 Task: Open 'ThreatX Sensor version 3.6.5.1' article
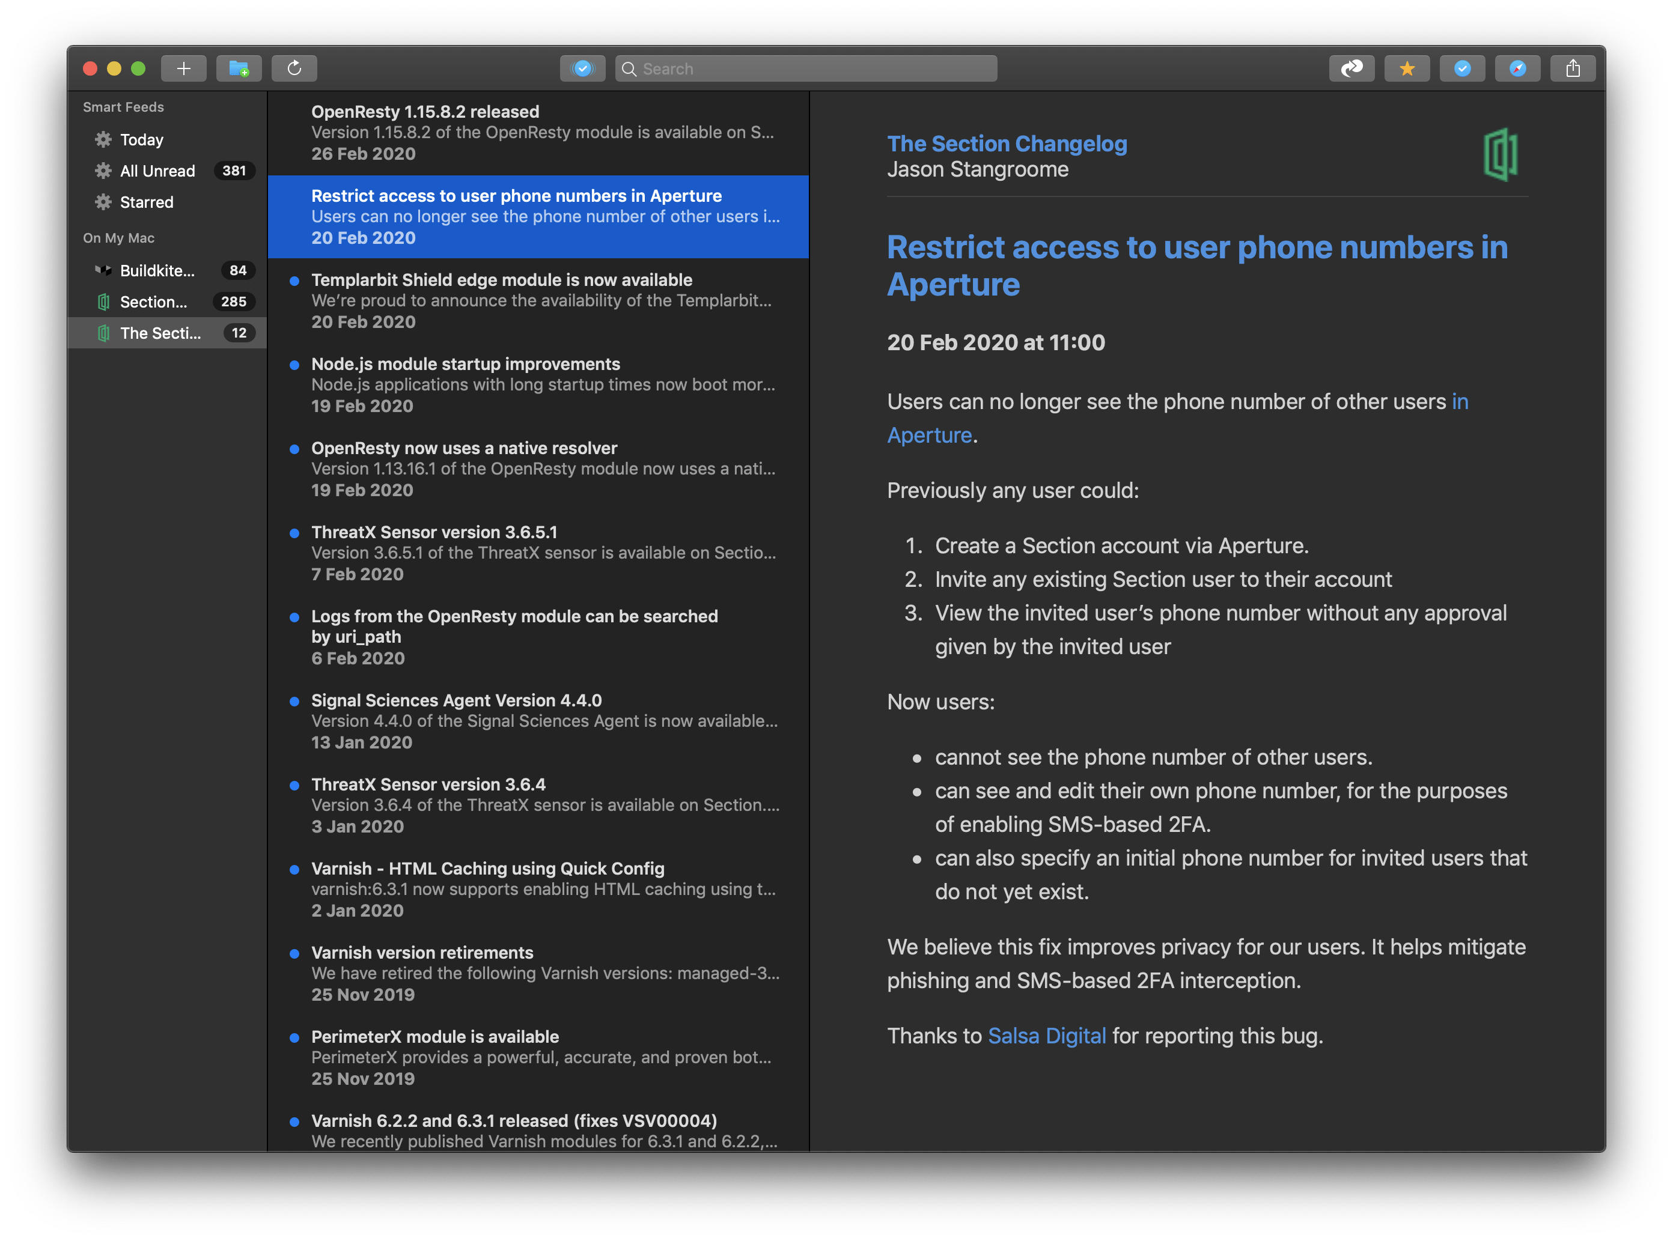pyautogui.click(x=538, y=554)
